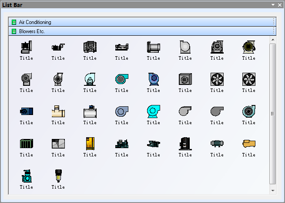
Task: Pick the orange folder-shaped unit icon
Action: pyautogui.click(x=248, y=143)
